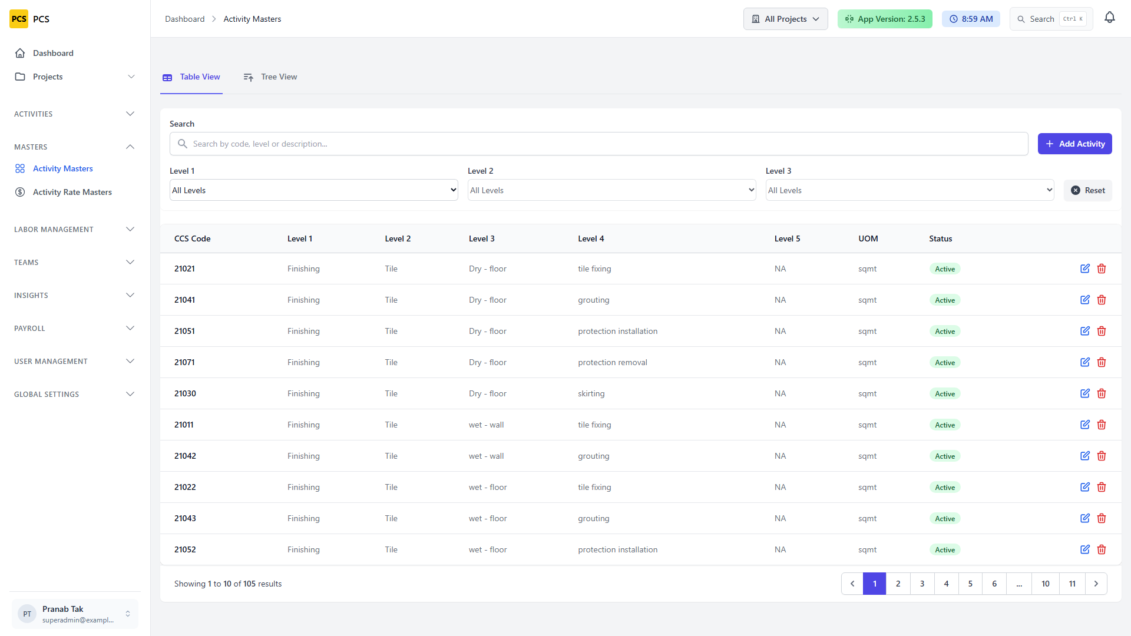
Task: Expand the Global Settings section
Action: (x=75, y=394)
